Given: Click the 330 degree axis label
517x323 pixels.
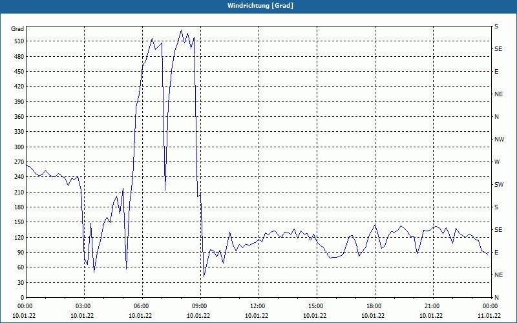Looking at the screenshot, I should point(19,132).
